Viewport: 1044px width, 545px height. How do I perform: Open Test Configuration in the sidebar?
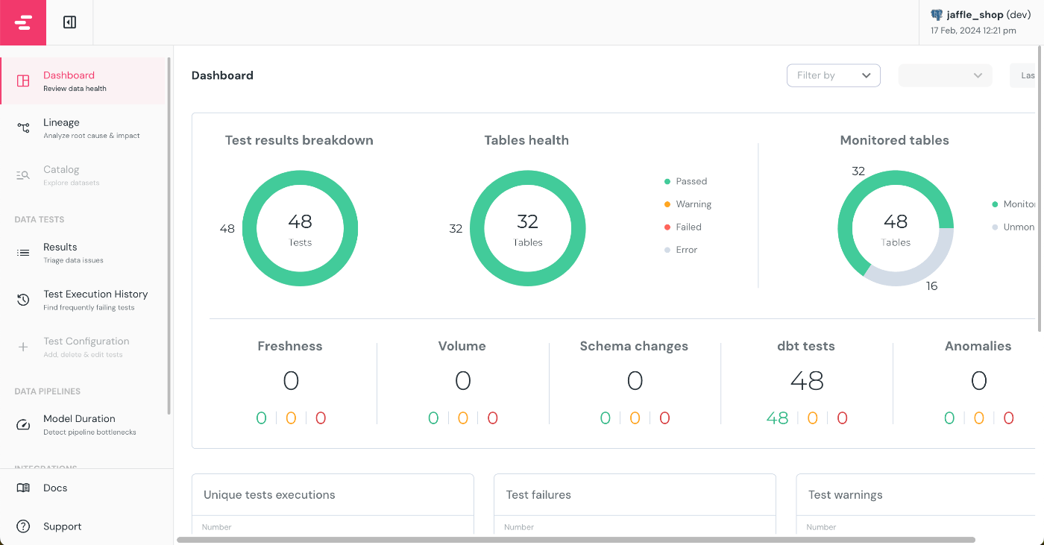point(83,347)
